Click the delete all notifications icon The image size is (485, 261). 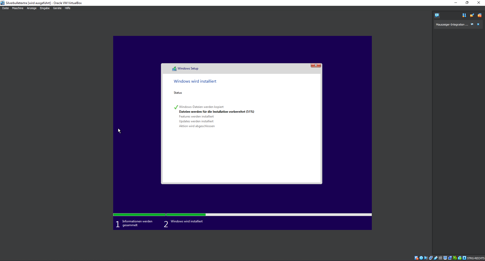479,15
